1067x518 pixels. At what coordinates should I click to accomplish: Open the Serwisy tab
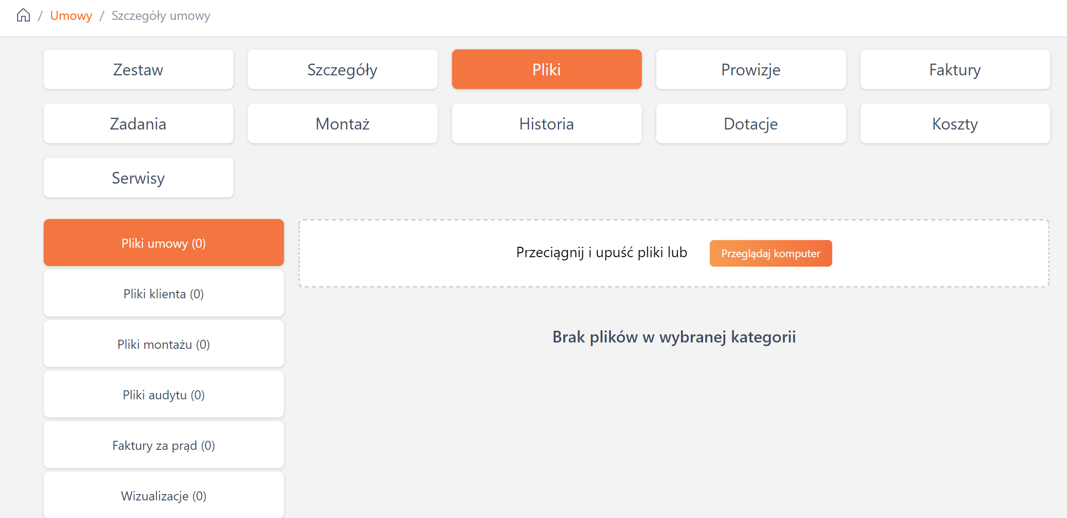point(138,178)
